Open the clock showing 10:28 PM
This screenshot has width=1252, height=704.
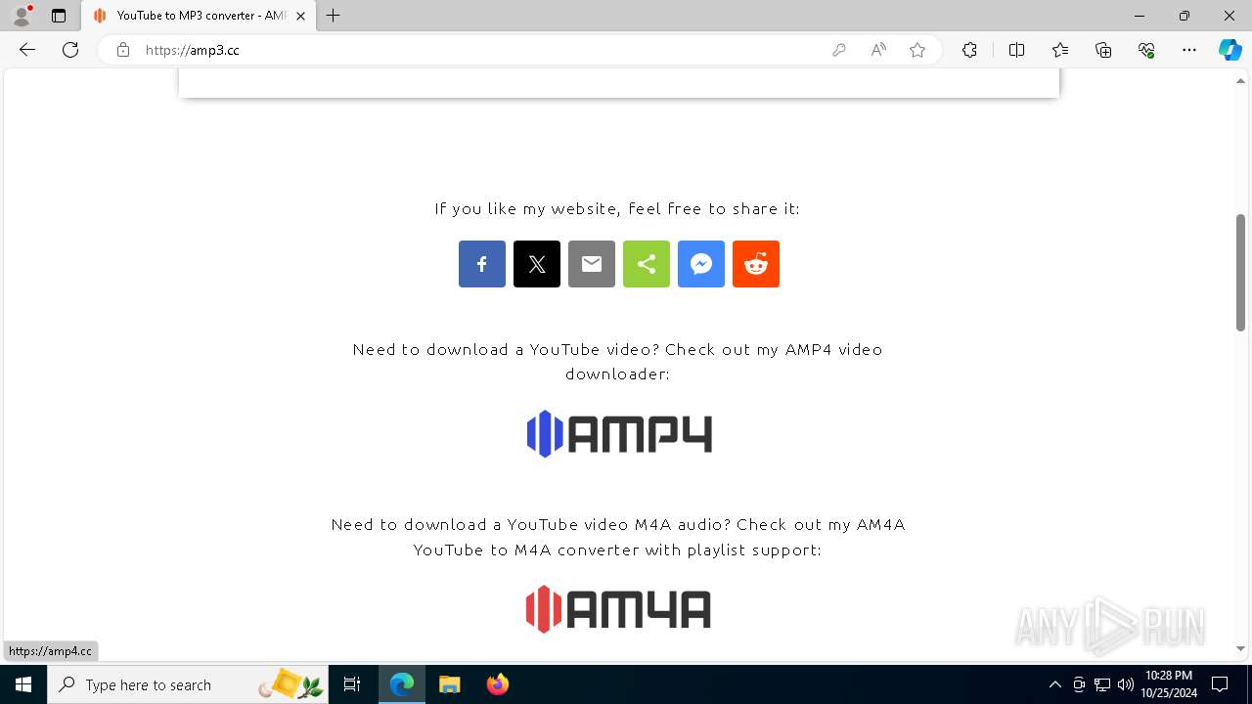coord(1169,684)
